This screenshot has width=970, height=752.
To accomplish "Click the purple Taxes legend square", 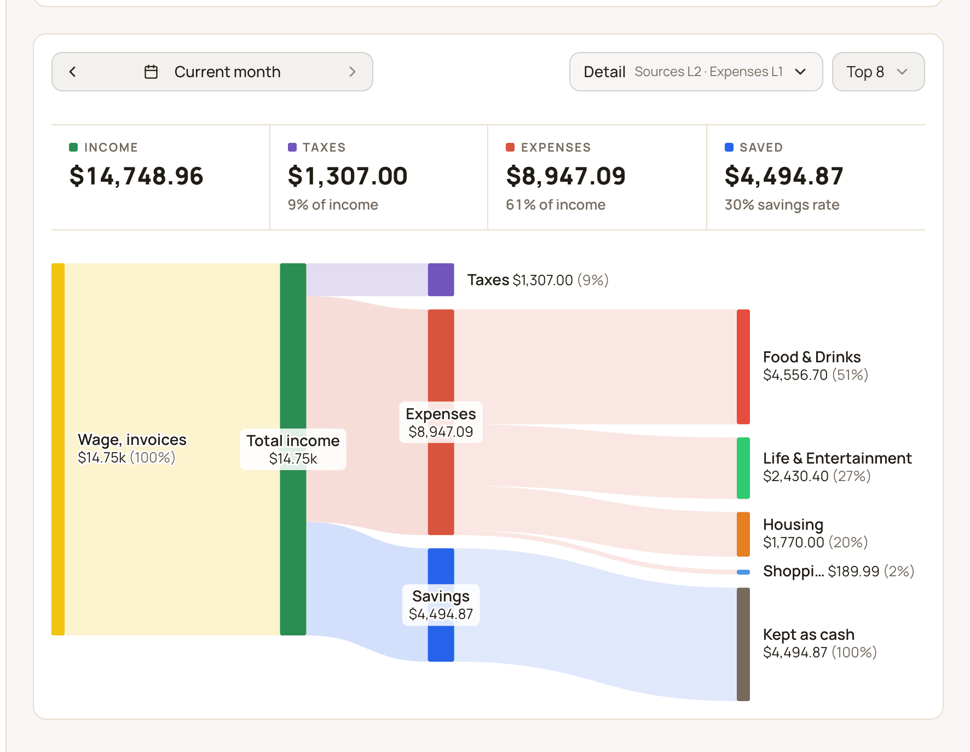I will pyautogui.click(x=292, y=147).
